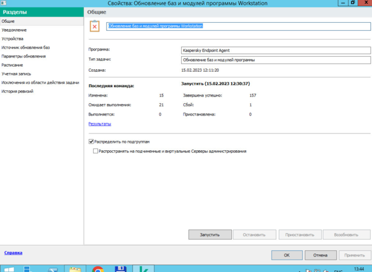Show the 'История ревизий' section
Viewport: 372px width, 272px height.
click(17, 91)
